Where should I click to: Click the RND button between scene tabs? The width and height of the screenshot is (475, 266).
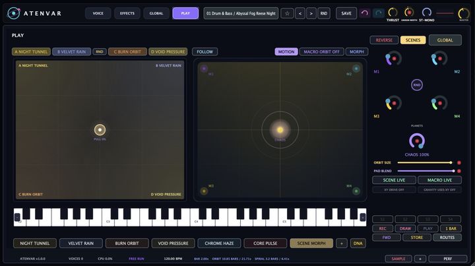pyautogui.click(x=100, y=51)
